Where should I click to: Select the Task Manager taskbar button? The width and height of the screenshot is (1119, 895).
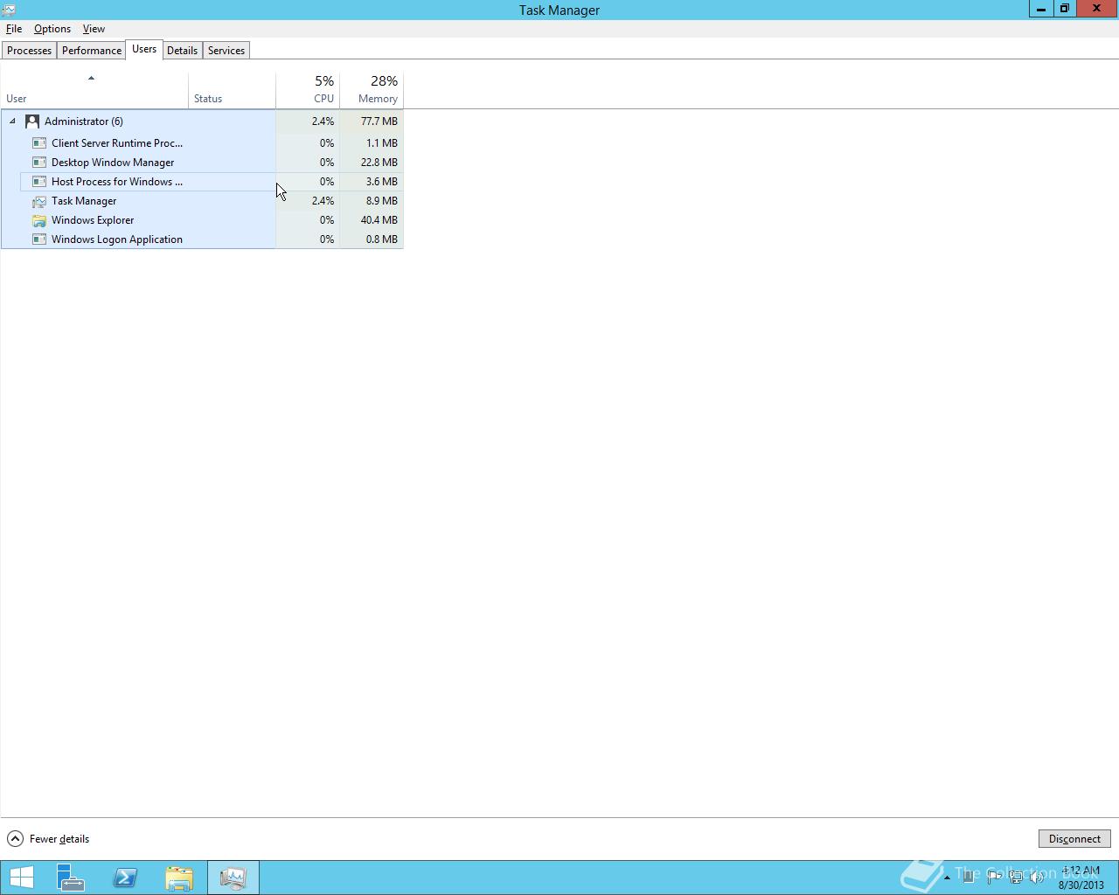click(233, 878)
